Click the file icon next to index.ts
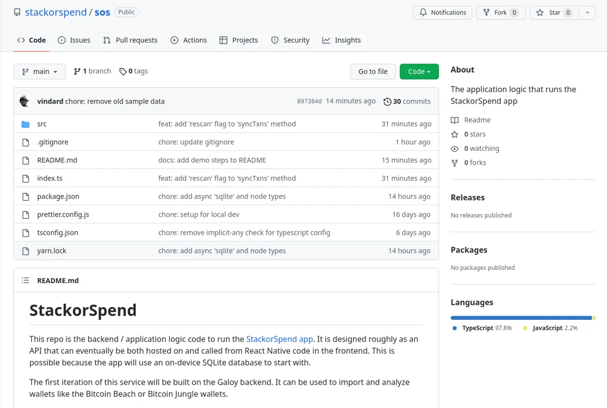Image resolution: width=607 pixels, height=408 pixels. 26,178
